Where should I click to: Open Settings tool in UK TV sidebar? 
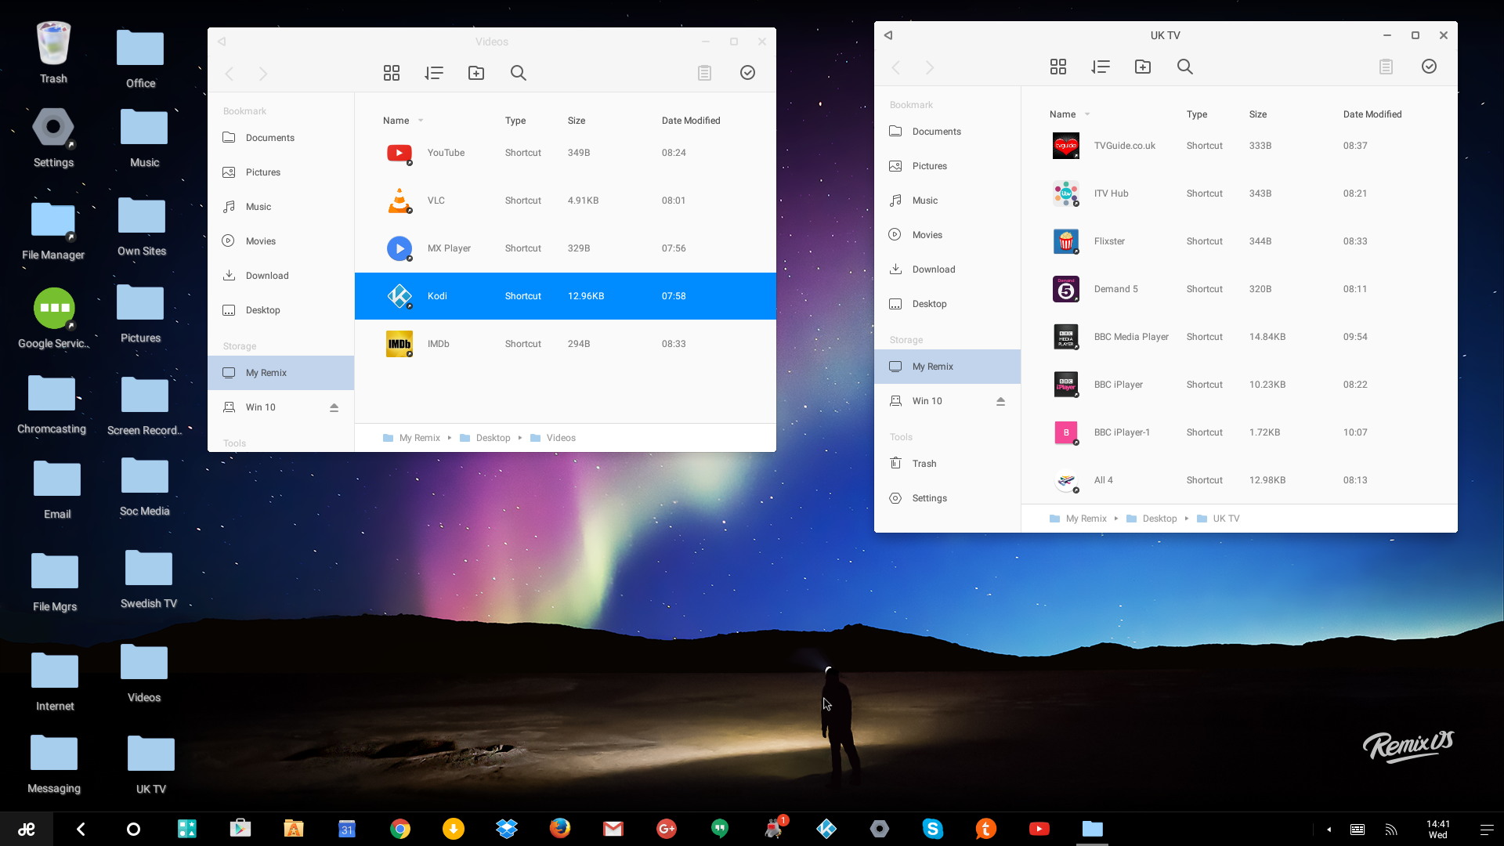947,498
